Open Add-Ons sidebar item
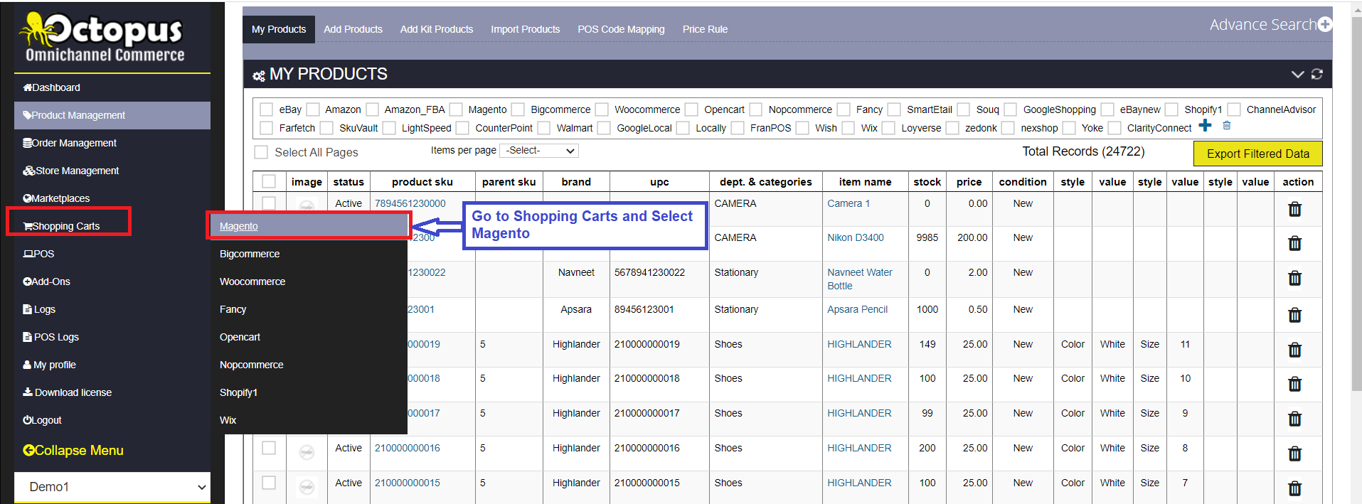 [x=112, y=282]
